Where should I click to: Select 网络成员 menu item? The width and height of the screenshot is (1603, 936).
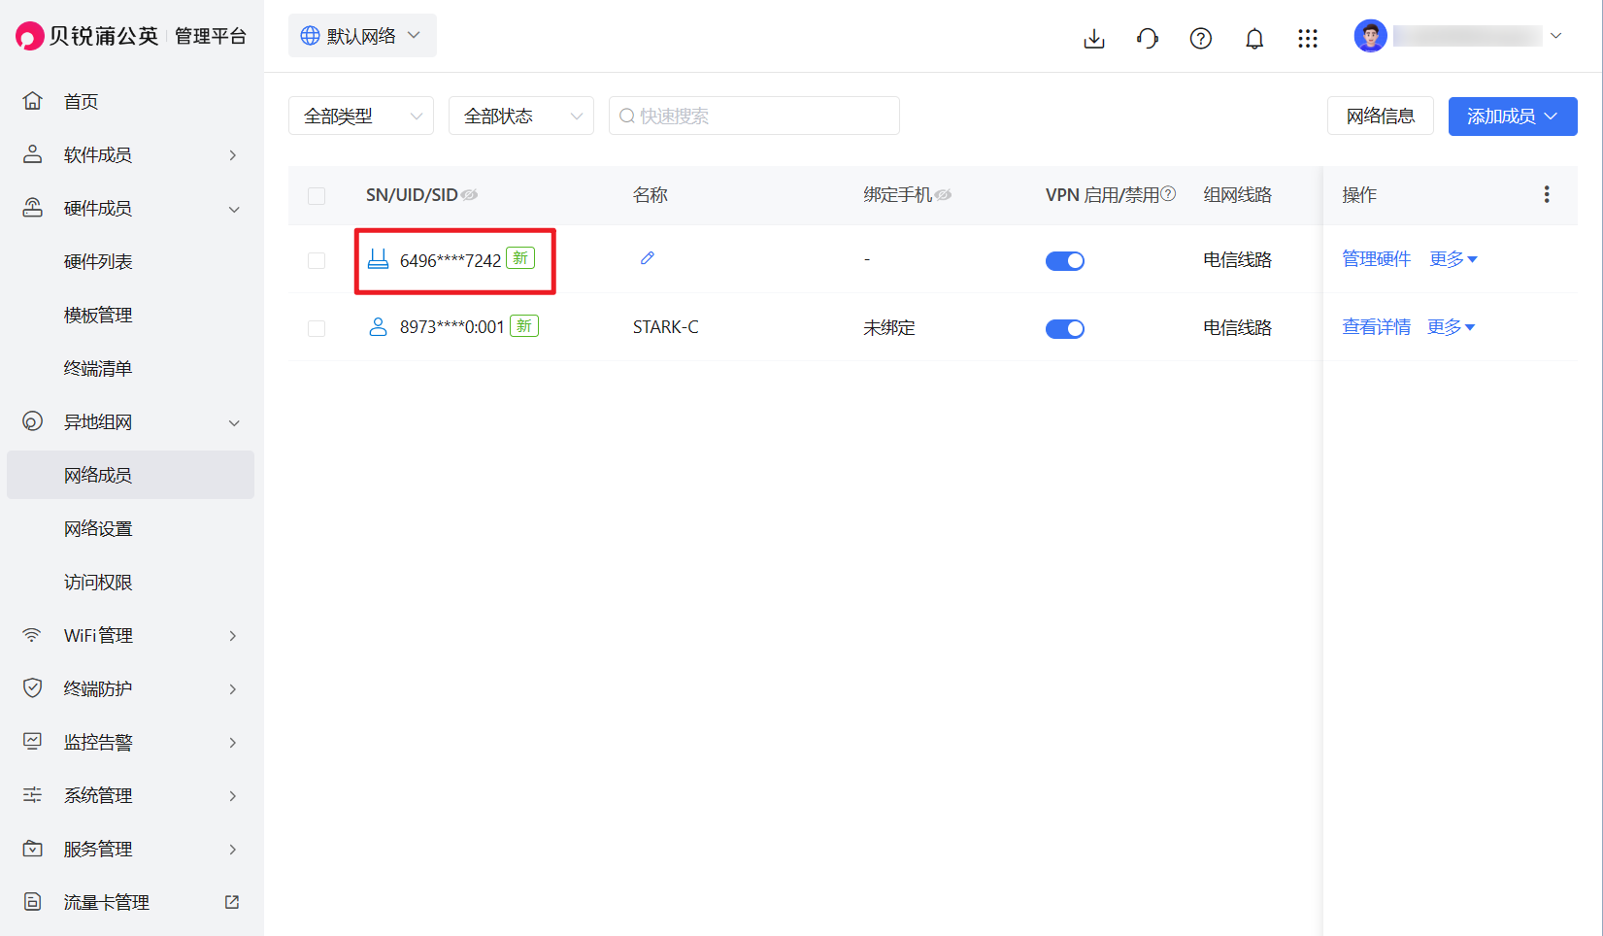point(131,475)
